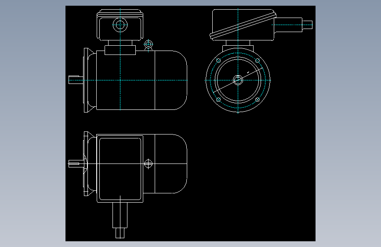The width and height of the screenshot is (381, 247).
Task: Select the lower-right bolt hole on flange
Action: click(258, 99)
